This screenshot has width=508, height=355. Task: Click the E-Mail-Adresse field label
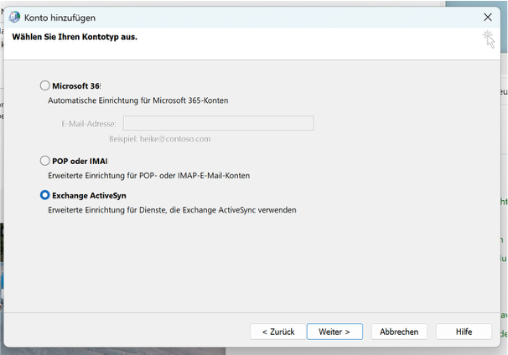coord(89,124)
